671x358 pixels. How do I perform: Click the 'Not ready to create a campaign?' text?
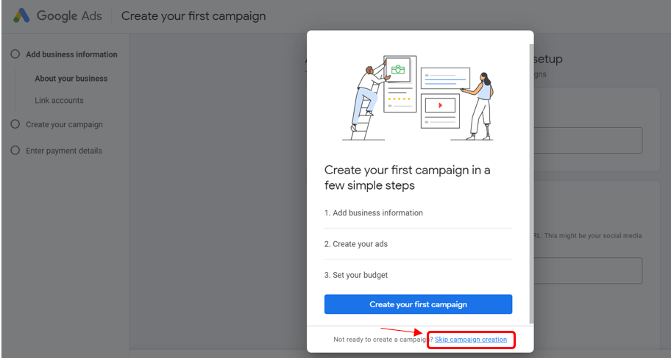pos(383,339)
